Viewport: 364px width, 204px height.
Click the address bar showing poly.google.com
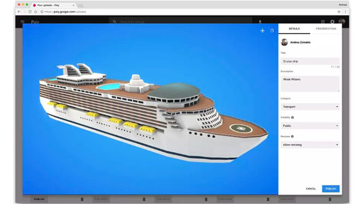coord(188,11)
